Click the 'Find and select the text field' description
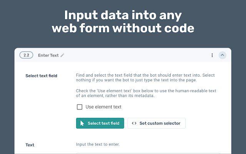246x154 pixels. tap(146, 77)
